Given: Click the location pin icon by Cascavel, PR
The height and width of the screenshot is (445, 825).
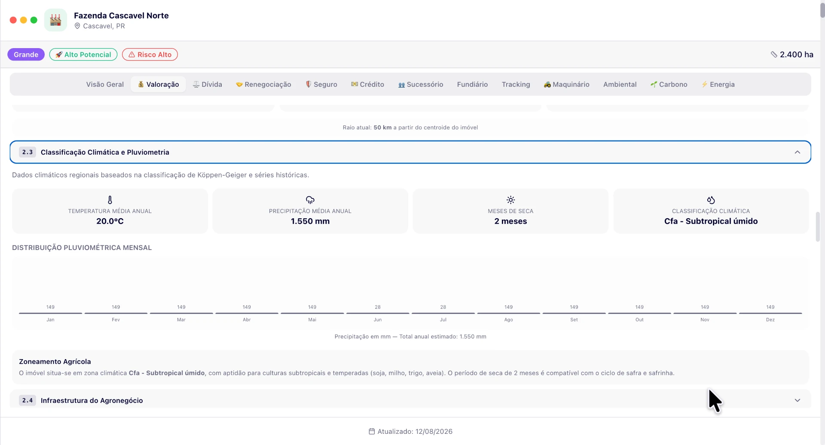Looking at the screenshot, I should click(77, 26).
